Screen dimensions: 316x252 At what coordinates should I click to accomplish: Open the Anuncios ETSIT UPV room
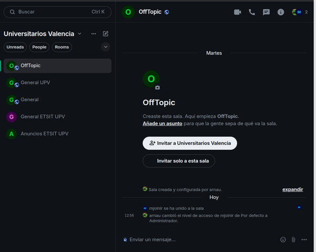[57, 134]
